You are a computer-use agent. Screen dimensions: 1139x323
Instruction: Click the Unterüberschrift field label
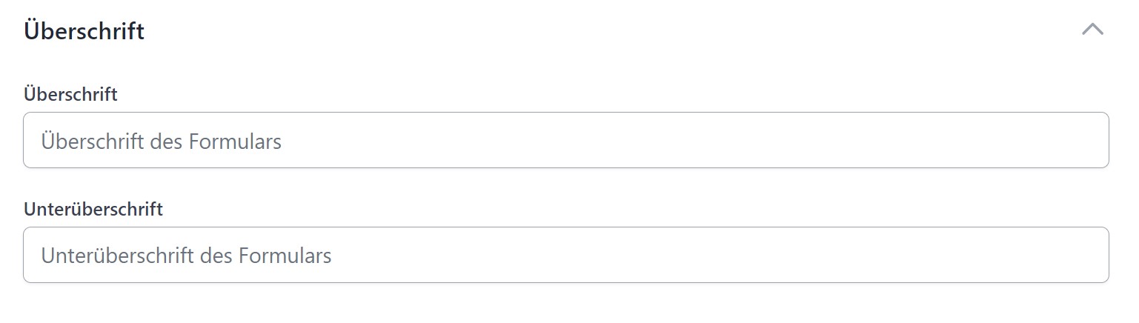(x=93, y=210)
